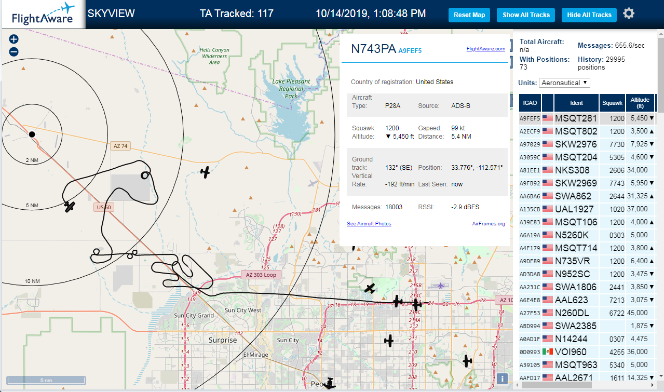The image size is (664, 392).
Task: Select the MSQT204 aircraft row
Action: click(x=587, y=157)
